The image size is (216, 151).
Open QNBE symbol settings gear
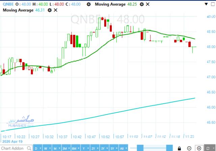coord(88,4)
